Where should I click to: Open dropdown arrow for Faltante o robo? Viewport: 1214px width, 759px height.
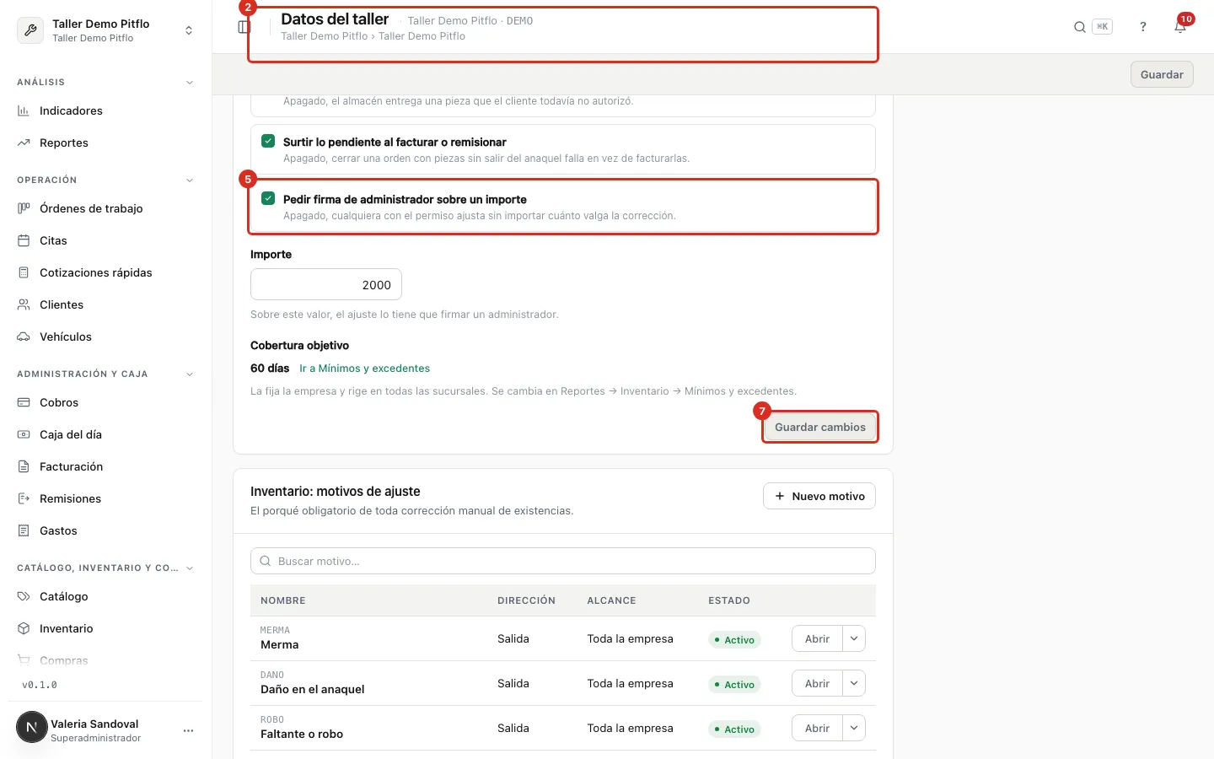coord(854,728)
